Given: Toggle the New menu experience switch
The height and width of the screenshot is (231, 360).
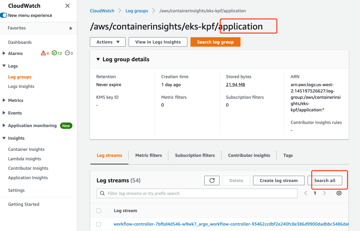Looking at the screenshot, I should tap(3, 15).
